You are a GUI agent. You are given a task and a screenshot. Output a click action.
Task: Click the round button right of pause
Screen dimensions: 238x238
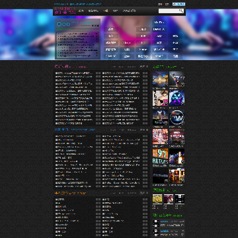click(64, 24)
